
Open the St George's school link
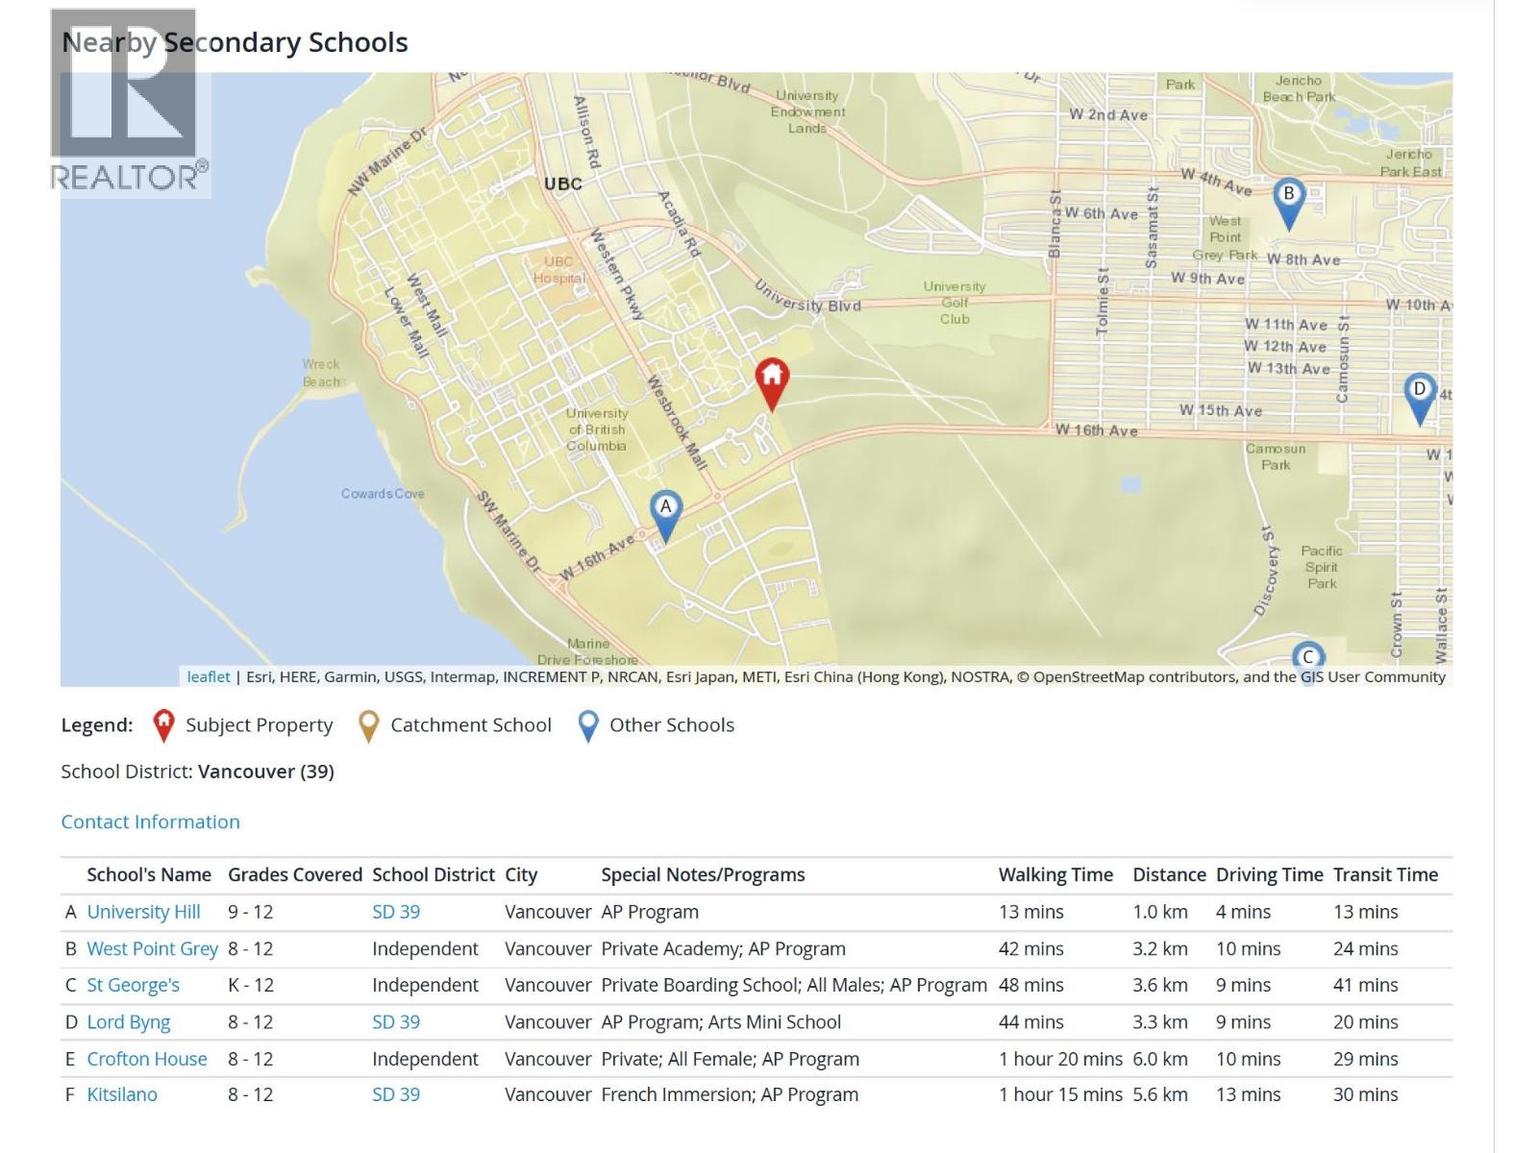[x=133, y=985]
